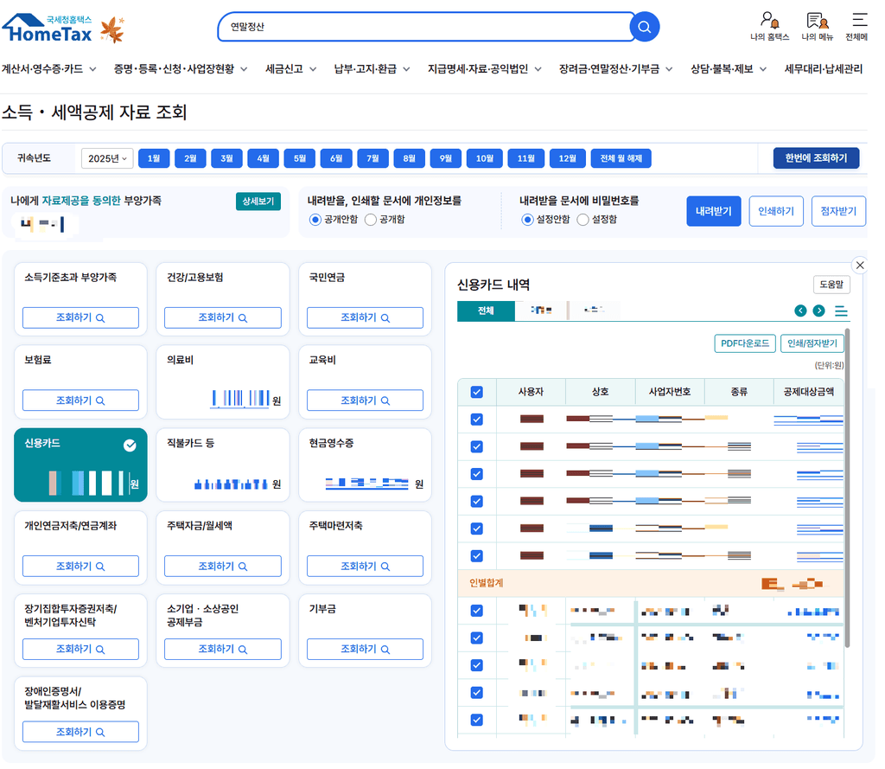Expand the 세금신고 menu

coord(290,69)
